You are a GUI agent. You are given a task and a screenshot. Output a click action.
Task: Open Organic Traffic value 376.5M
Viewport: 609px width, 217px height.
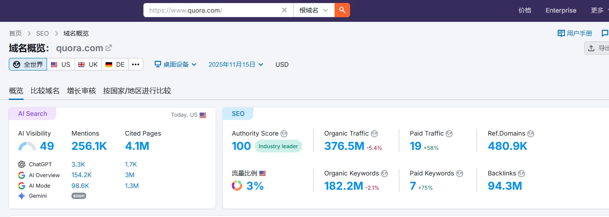click(x=344, y=146)
